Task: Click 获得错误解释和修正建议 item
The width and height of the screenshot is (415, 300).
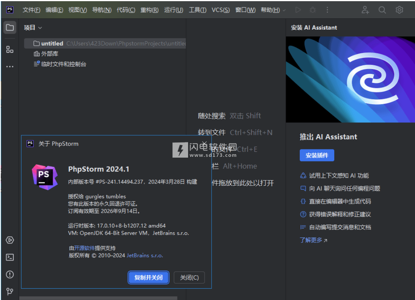Action: coord(335,214)
